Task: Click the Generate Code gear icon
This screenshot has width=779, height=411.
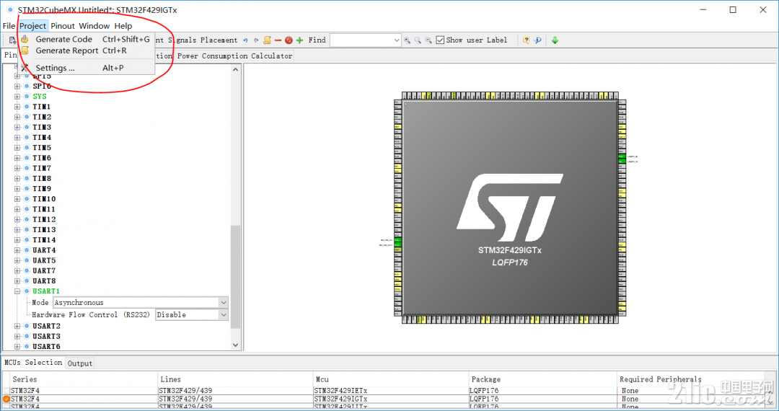Action: pos(25,39)
